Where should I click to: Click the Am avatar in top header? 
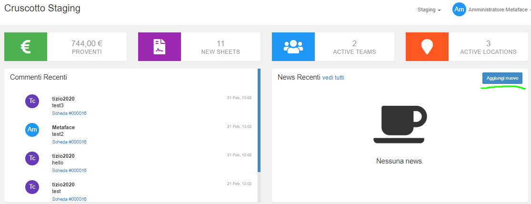(459, 10)
